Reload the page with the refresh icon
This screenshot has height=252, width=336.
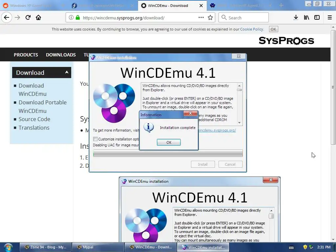coord(28,17)
